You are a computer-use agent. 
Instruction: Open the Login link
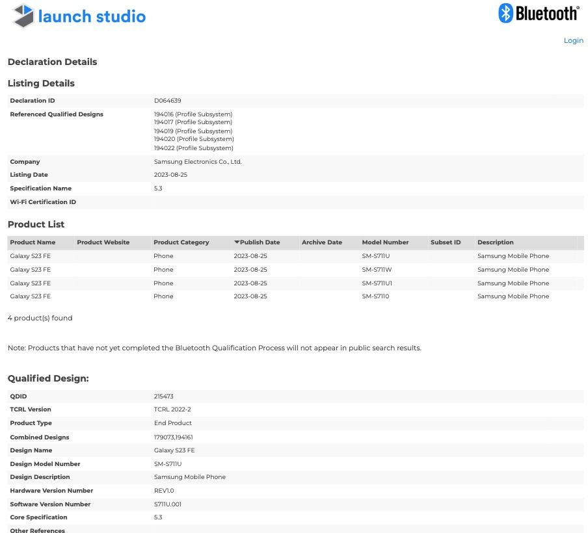tap(573, 40)
